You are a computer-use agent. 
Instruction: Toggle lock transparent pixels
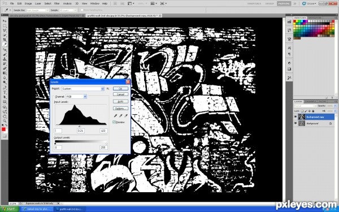click(302, 111)
